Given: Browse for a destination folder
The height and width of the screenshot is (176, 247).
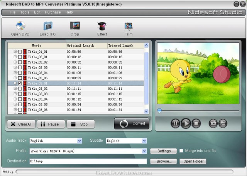Looking at the screenshot, I should [x=163, y=161].
